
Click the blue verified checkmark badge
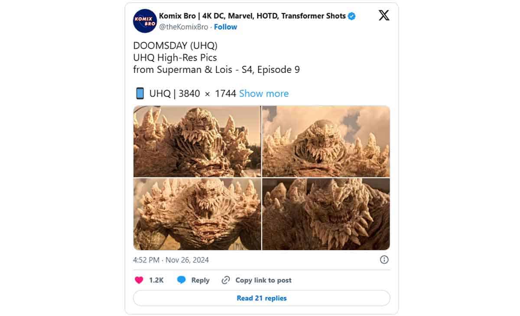(352, 16)
